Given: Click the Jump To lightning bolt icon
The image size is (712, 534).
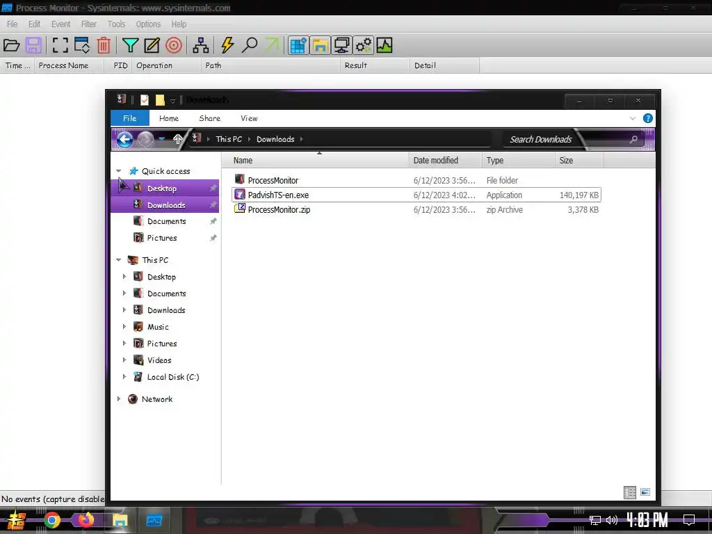Looking at the screenshot, I should (227, 45).
